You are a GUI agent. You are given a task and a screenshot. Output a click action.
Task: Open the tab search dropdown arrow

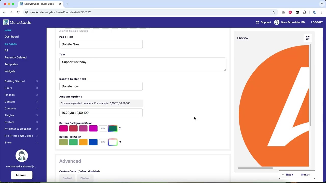(x=322, y=4)
